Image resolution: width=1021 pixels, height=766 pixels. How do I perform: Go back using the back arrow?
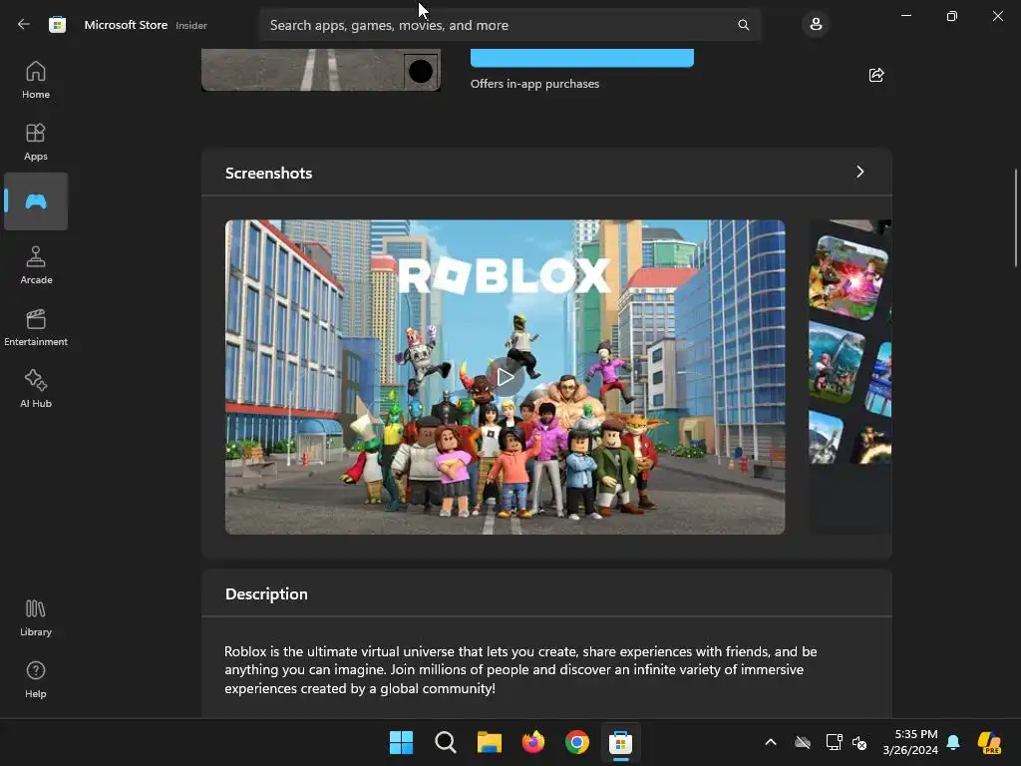24,25
